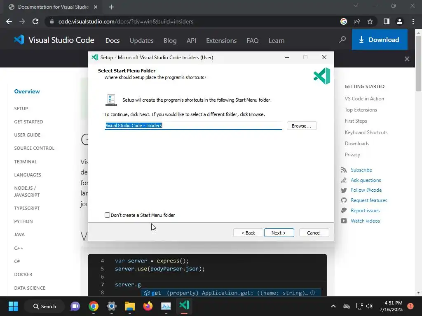
Task: Click the browser address bar URL
Action: [x=126, y=21]
